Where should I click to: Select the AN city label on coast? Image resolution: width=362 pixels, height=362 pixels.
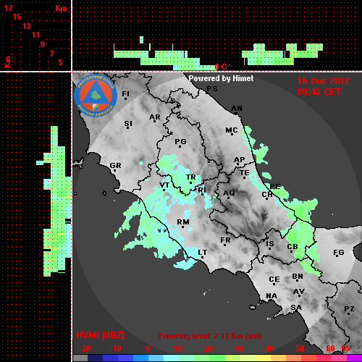(x=237, y=109)
